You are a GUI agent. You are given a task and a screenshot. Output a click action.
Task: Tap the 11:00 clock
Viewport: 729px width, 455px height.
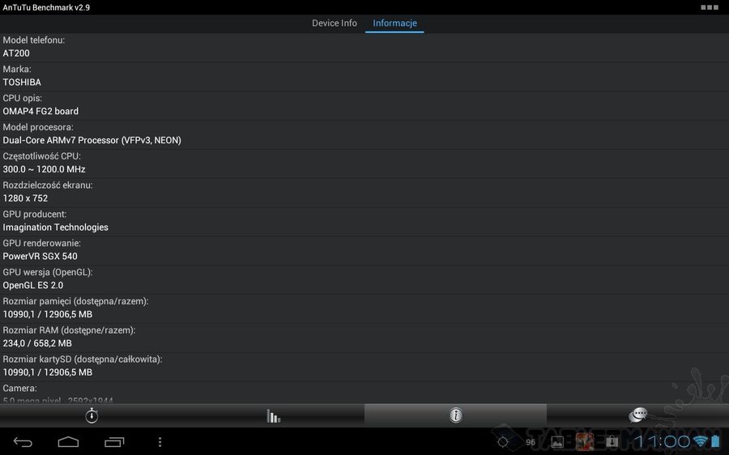coord(662,441)
